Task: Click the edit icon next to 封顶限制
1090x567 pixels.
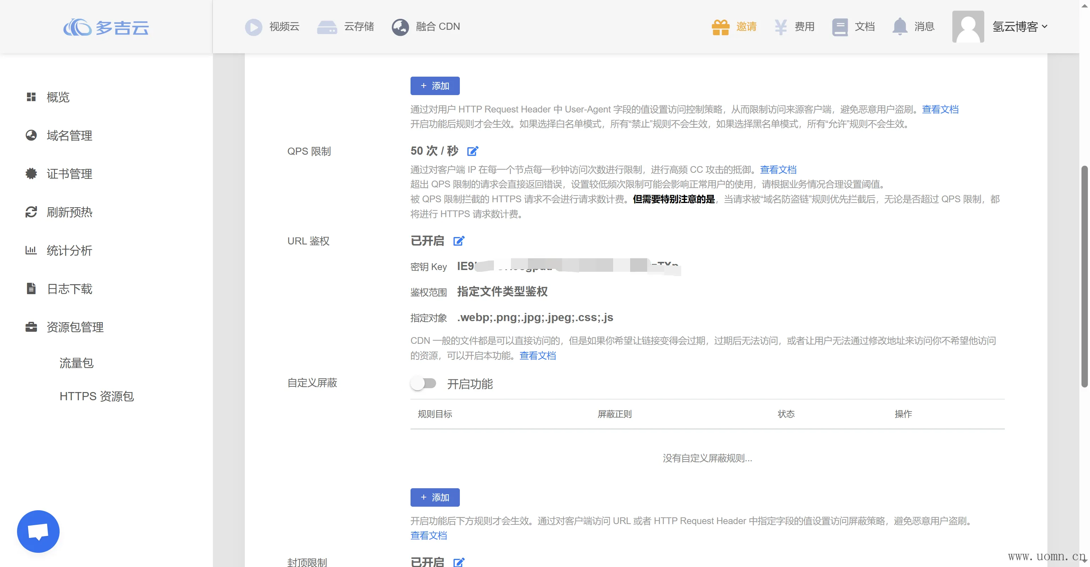Action: tap(459, 562)
